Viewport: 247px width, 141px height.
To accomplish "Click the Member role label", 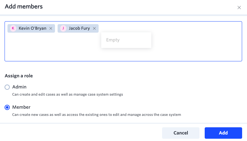I will (21, 107).
